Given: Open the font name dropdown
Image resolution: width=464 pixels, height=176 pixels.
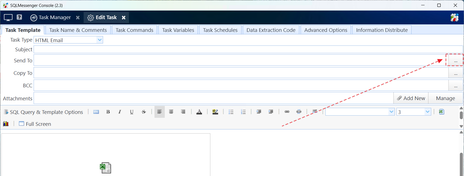Looking at the screenshot, I should pos(391,112).
